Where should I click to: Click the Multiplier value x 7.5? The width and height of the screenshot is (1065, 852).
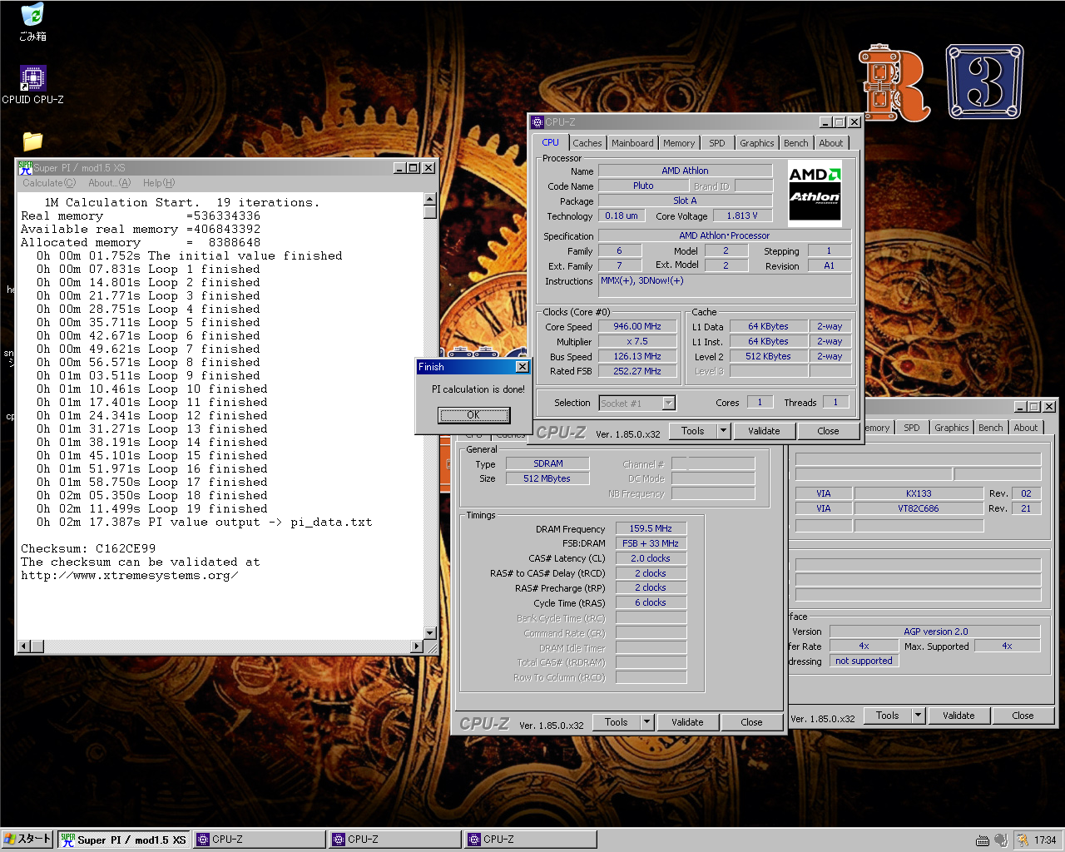(637, 341)
